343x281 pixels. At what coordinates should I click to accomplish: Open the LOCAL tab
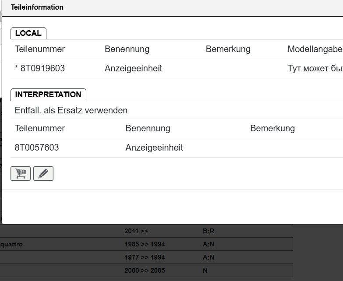(28, 33)
